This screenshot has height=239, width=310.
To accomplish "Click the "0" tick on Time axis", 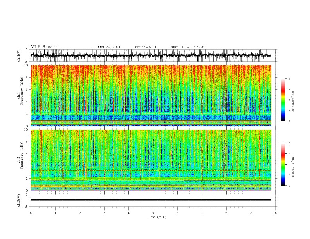I will tap(31, 213).
